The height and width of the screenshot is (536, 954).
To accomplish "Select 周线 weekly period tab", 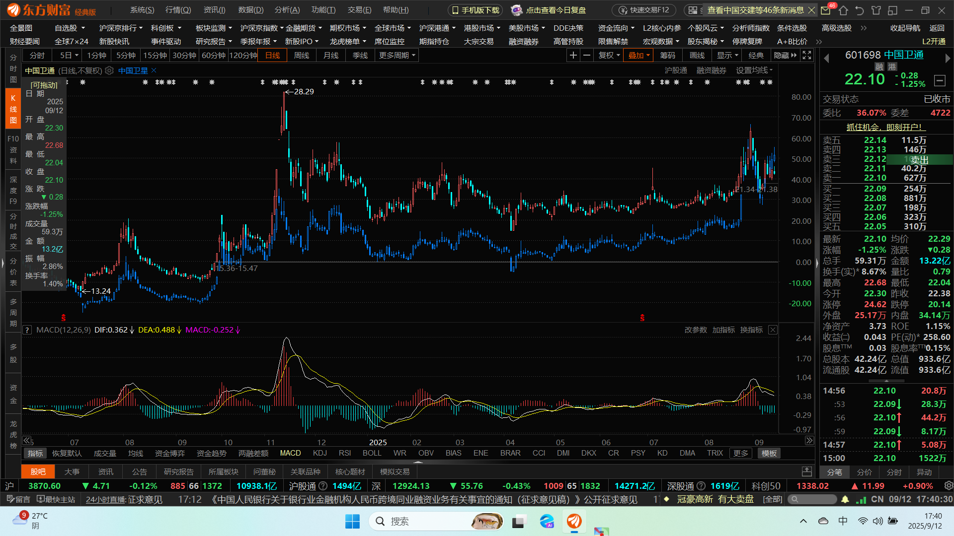I will click(x=301, y=55).
